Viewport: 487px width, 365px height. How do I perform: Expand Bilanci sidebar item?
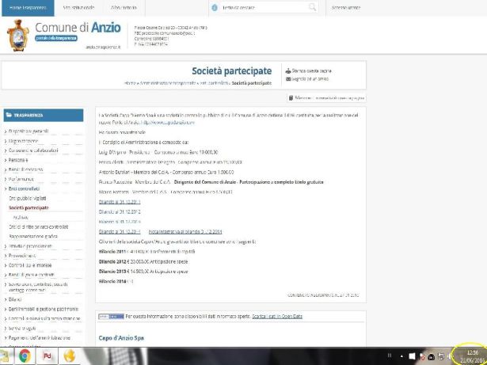pyautogui.click(x=15, y=300)
